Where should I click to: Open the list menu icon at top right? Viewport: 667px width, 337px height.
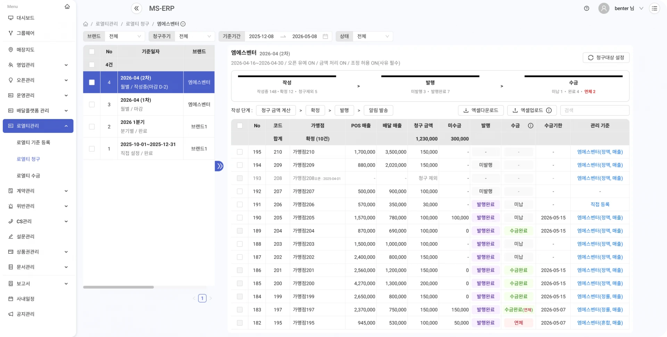[x=654, y=8]
